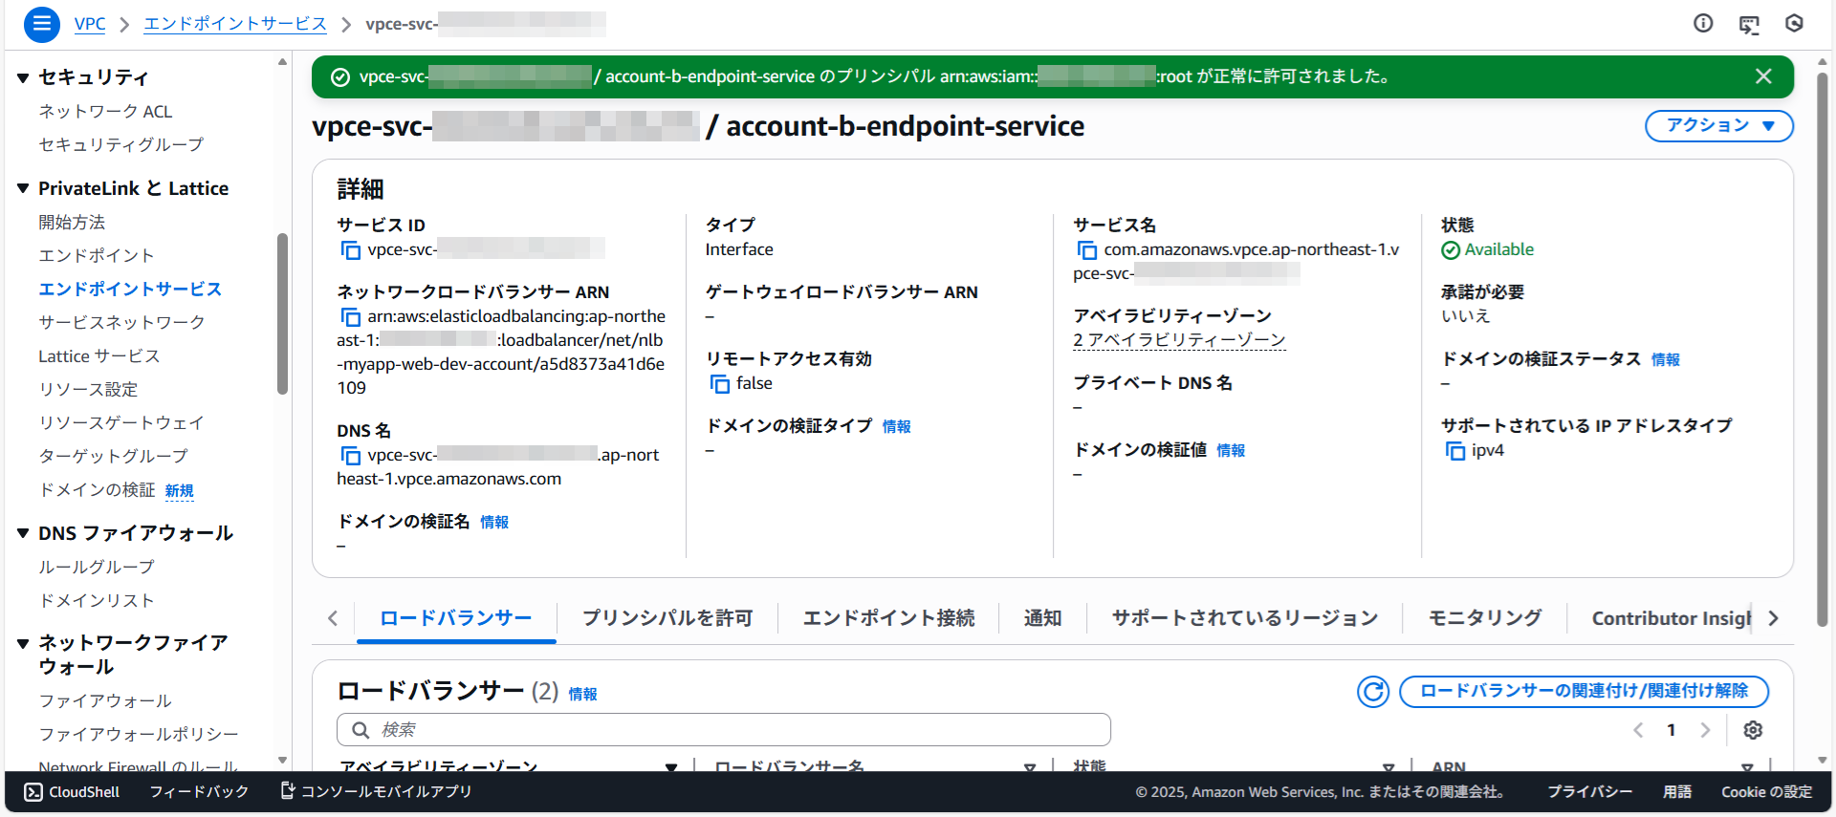This screenshot has width=1836, height=817.
Task: Click the load balancer search field
Action: point(723,730)
